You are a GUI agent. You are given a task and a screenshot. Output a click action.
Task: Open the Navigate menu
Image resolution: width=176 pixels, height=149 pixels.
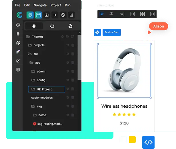[40, 5]
